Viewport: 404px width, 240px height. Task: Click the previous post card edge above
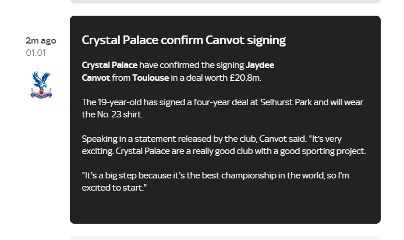225,1
